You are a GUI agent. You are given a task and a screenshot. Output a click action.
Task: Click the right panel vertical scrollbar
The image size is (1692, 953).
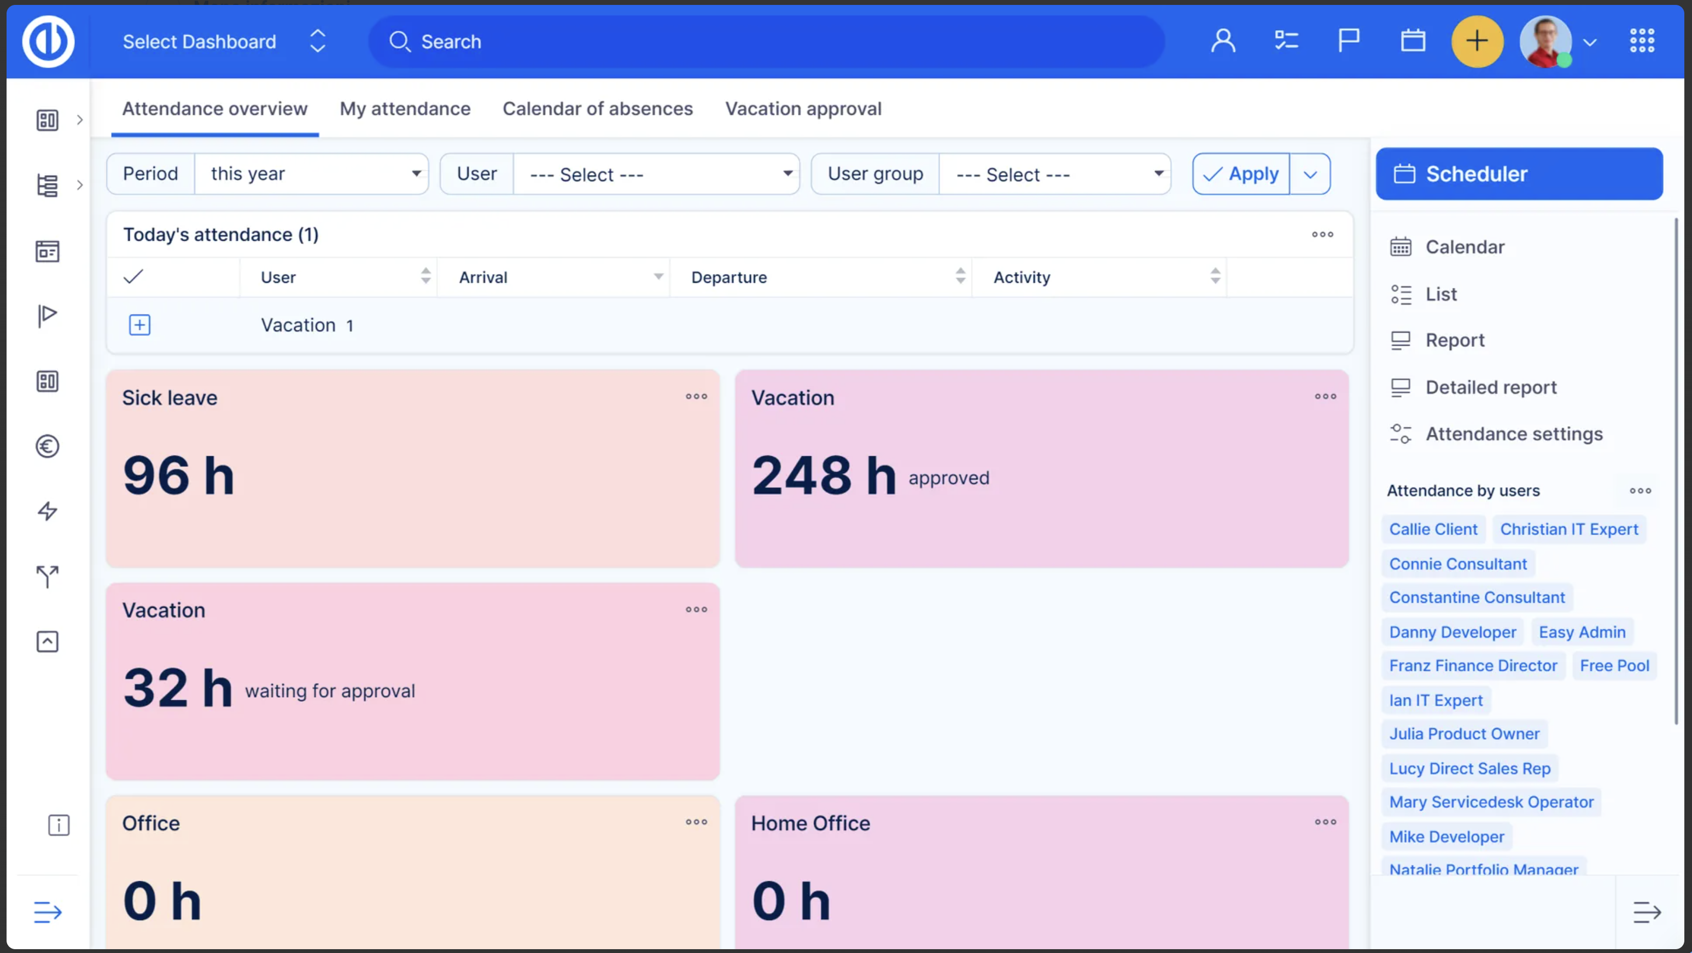coord(1676,470)
